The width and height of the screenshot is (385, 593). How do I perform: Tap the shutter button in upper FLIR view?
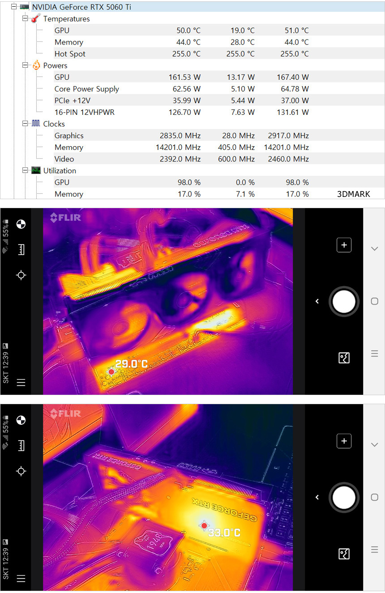coord(344,301)
